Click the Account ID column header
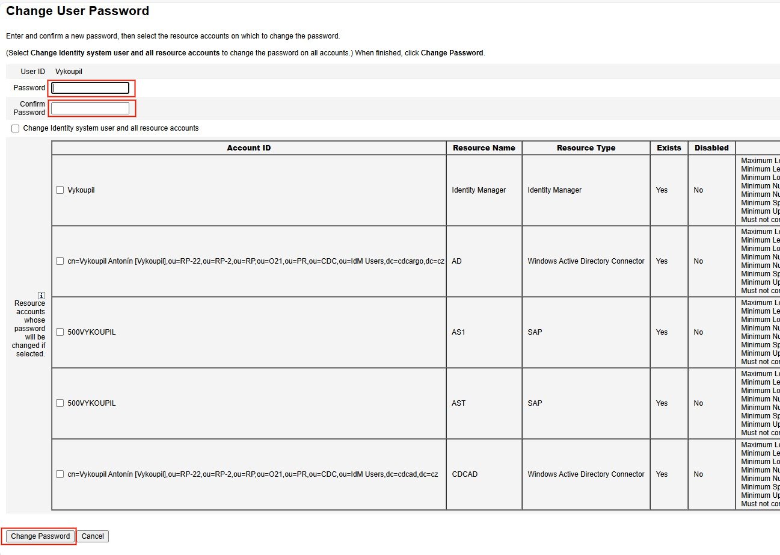 click(x=248, y=148)
